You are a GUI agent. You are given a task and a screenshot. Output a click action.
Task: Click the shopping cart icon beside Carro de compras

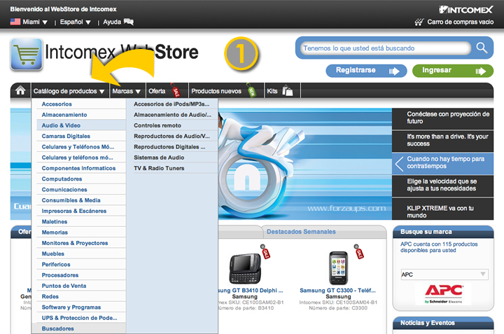pos(419,22)
